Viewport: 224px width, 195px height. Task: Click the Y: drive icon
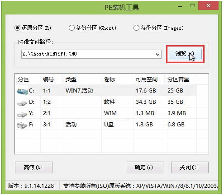[x=22, y=114]
